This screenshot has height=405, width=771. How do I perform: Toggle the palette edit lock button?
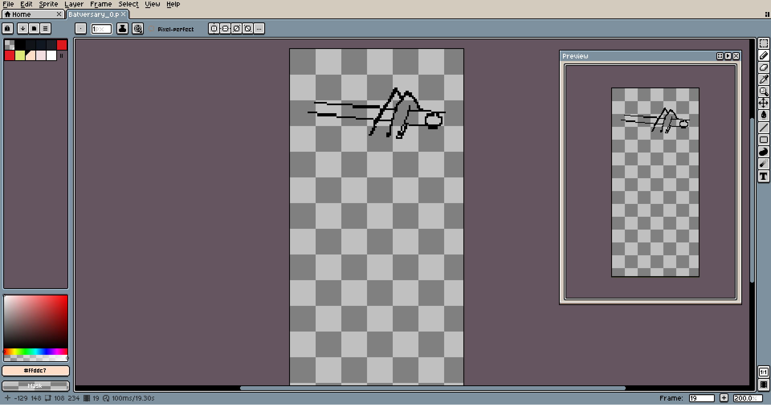(8, 28)
